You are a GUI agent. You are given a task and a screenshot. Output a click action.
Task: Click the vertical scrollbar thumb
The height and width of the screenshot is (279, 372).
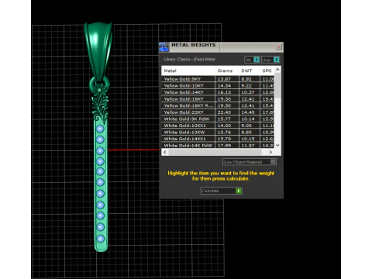[x=277, y=86]
